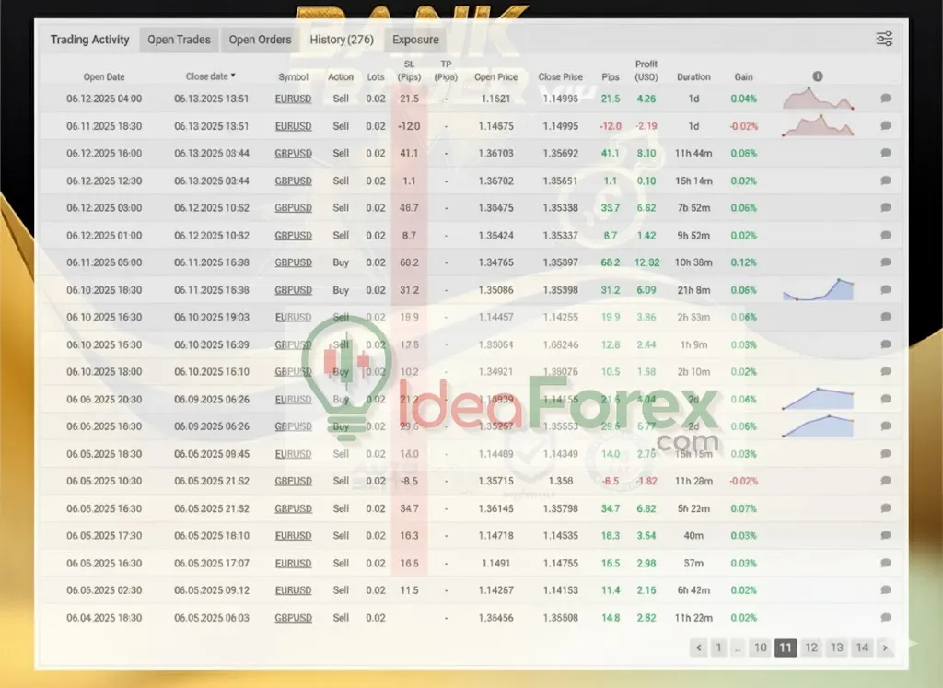Select the History (276) tab

(341, 39)
